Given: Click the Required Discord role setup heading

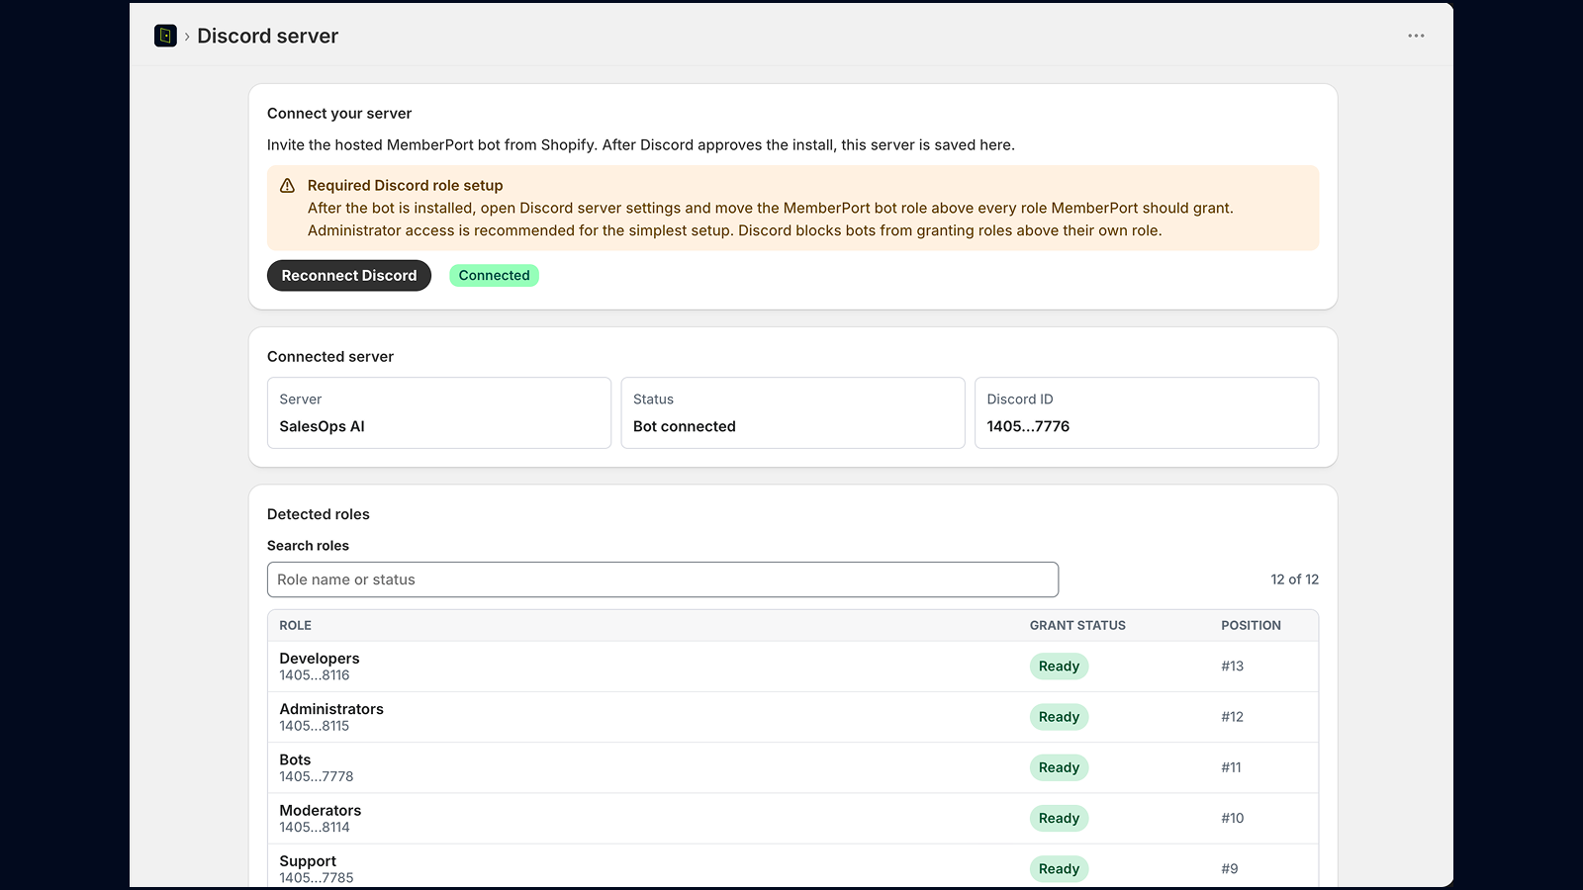Looking at the screenshot, I should point(405,186).
